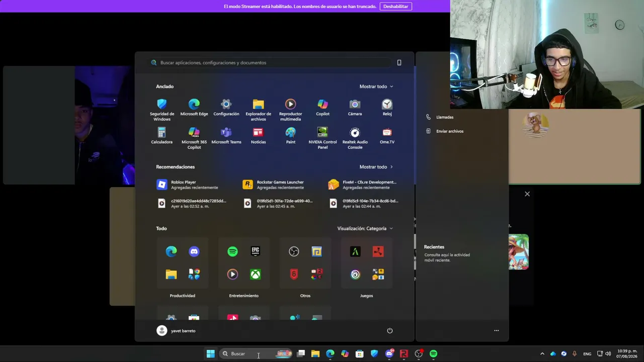Launch Ubisoft Connect in Juegos group
644x362 pixels.
coord(355,274)
